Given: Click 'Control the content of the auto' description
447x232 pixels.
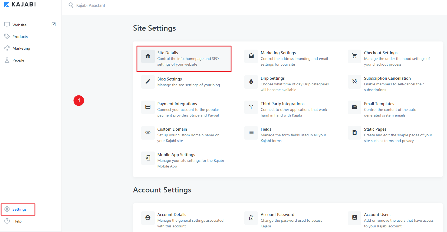Looking at the screenshot, I should 390,110.
